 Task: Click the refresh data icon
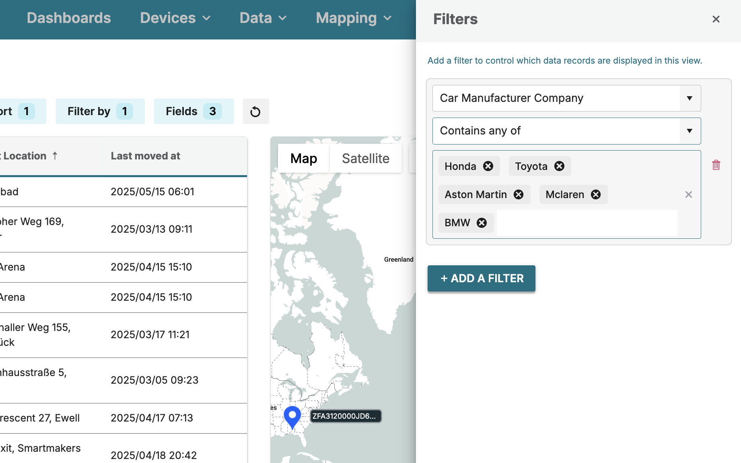[x=255, y=112]
